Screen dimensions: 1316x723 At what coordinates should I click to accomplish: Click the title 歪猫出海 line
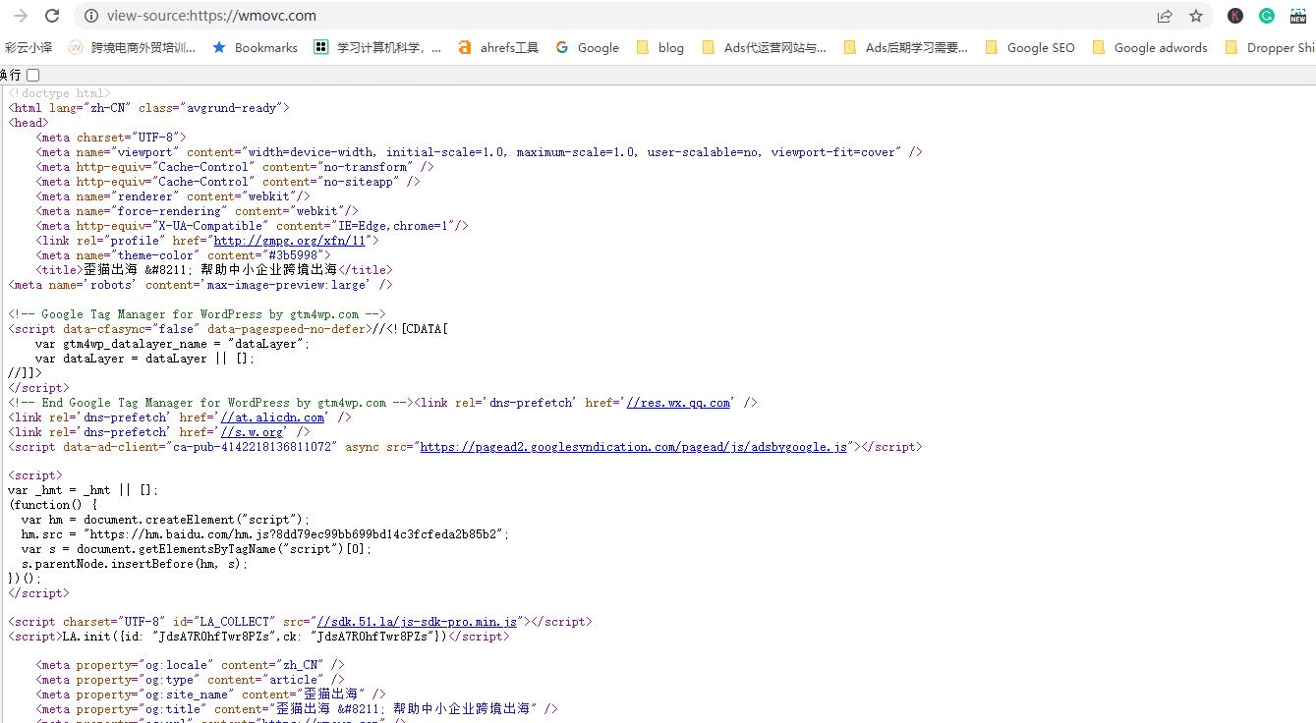[214, 269]
